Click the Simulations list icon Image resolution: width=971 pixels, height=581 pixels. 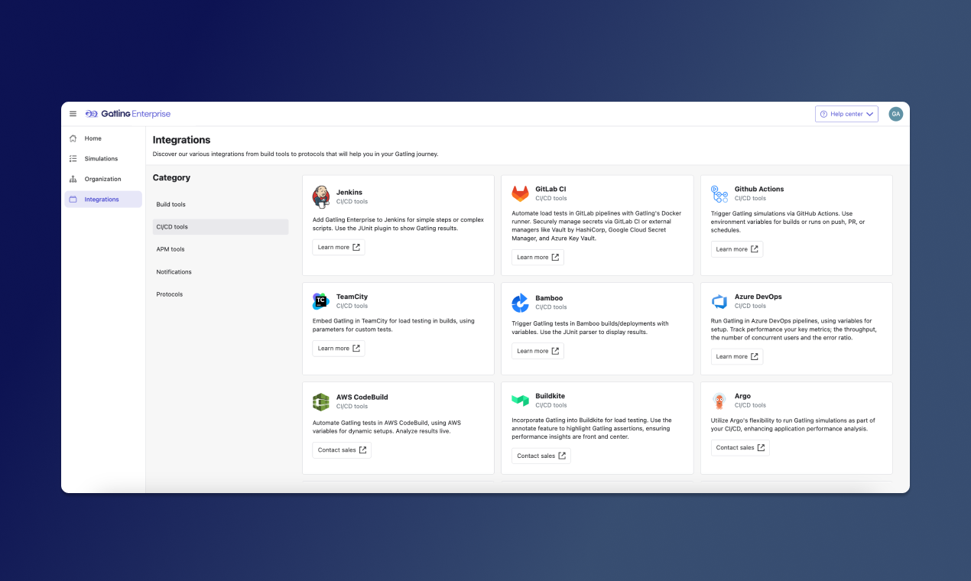pyautogui.click(x=73, y=158)
